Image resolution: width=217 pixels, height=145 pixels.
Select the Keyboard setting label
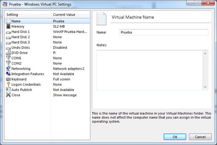click(x=19, y=79)
